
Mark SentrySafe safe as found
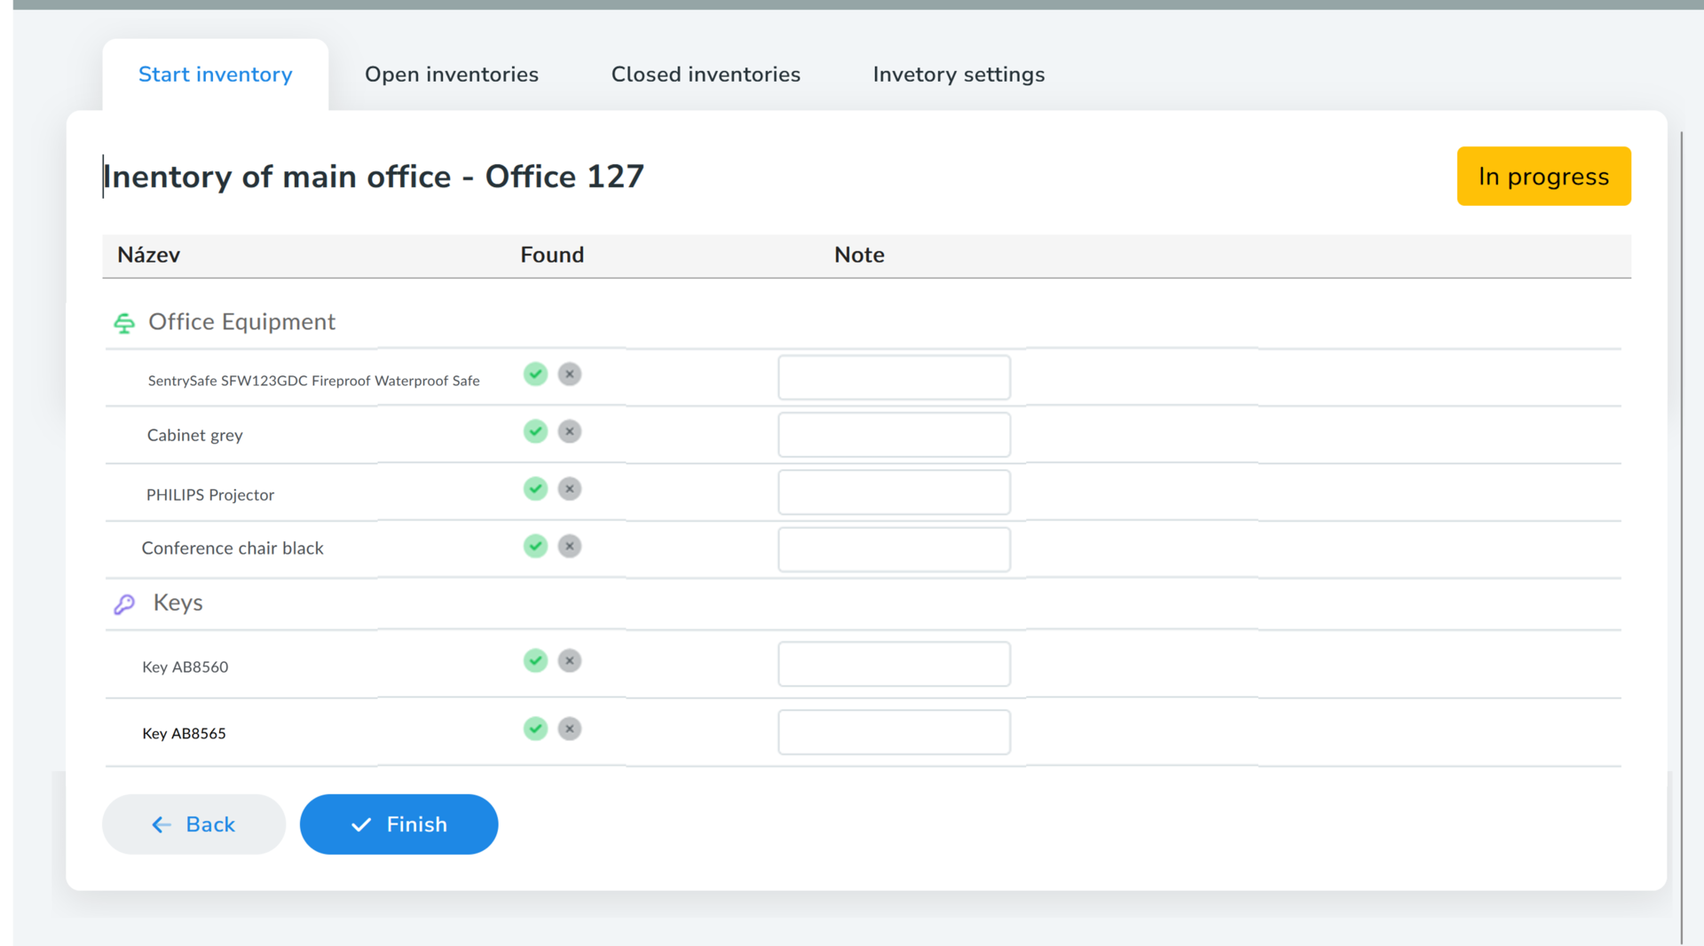tap(535, 374)
